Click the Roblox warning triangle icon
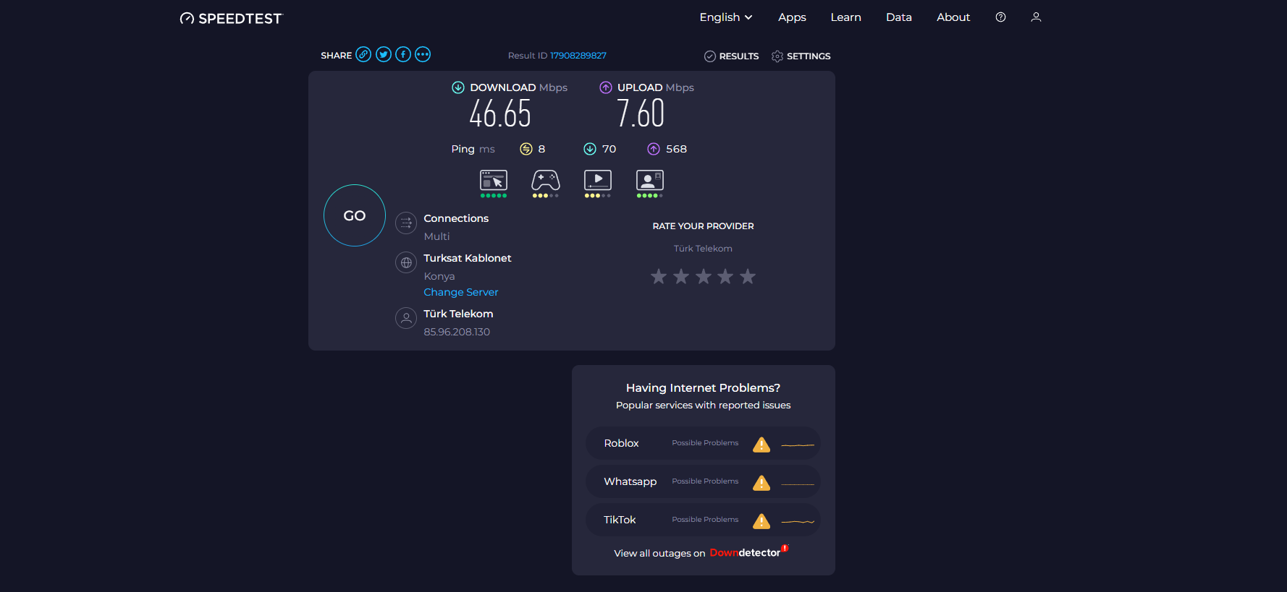 (761, 445)
